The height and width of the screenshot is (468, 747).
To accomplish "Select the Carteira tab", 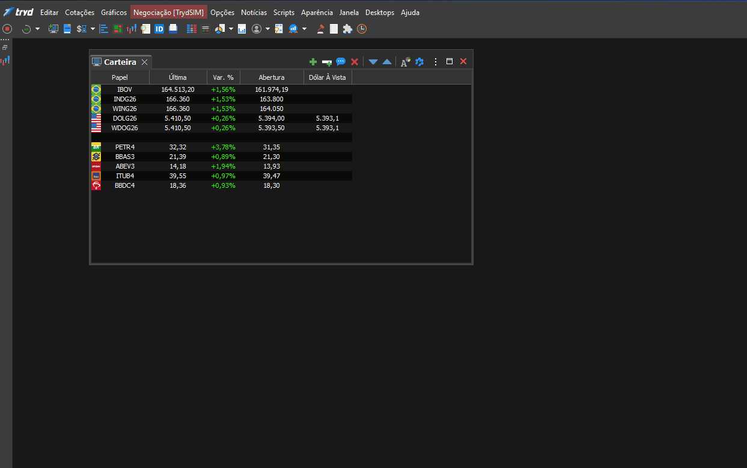I will (x=120, y=62).
